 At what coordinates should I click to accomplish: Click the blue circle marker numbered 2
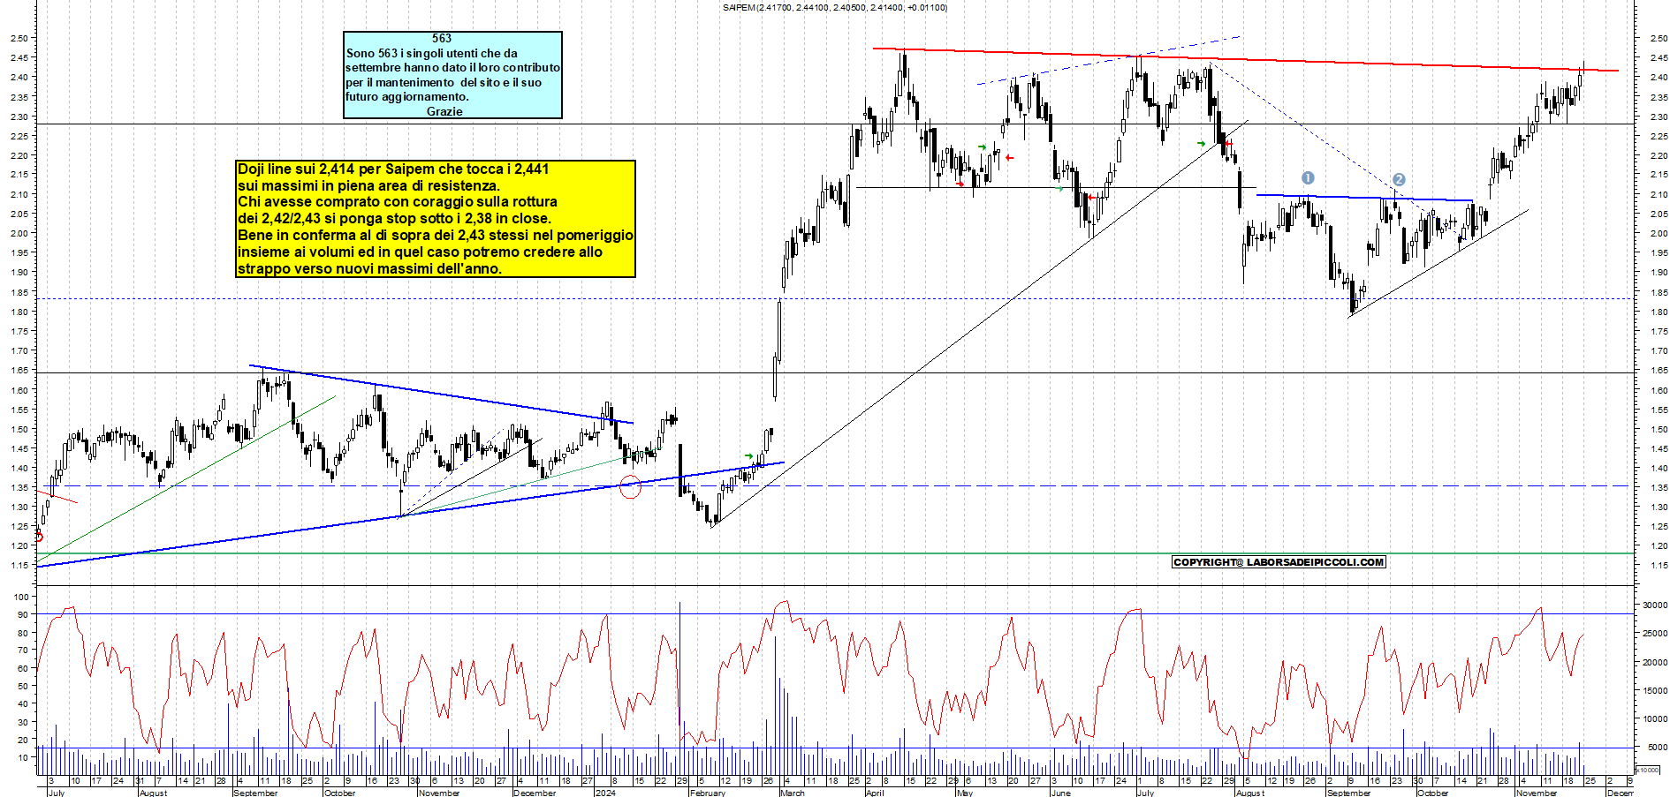1399,179
